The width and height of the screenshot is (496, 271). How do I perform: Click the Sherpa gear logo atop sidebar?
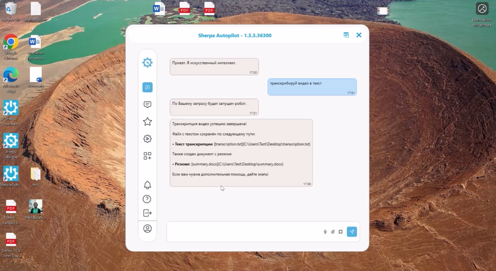(147, 63)
